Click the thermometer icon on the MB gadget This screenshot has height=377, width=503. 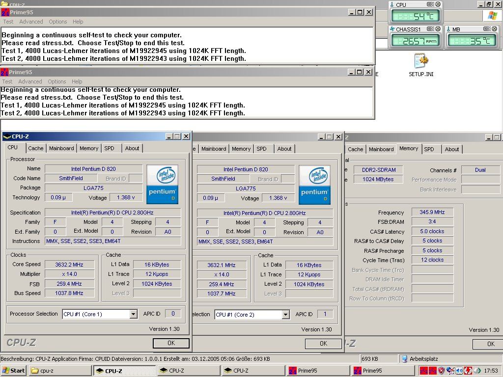pos(448,29)
